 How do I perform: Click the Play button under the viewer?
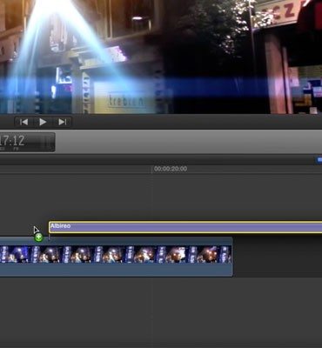43,122
